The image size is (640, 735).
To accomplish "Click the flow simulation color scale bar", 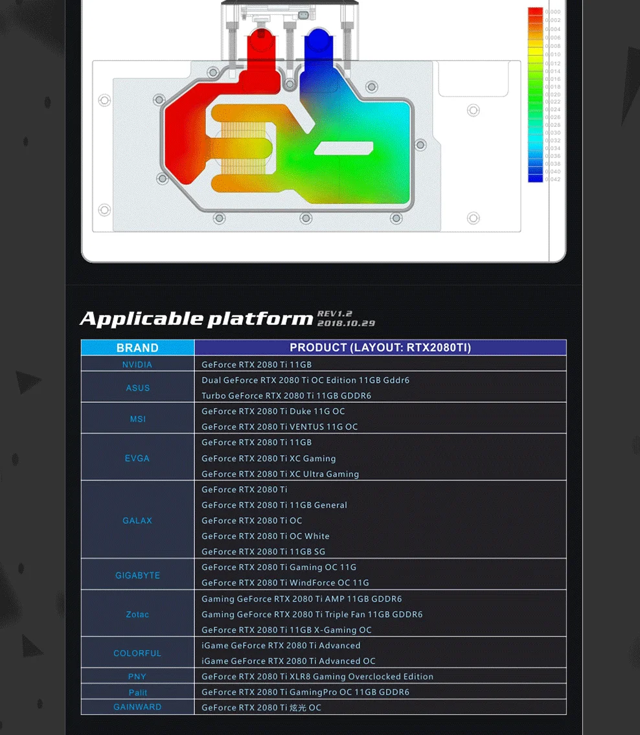I will click(x=535, y=95).
